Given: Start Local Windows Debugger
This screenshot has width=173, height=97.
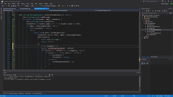Looking at the screenshot, I should [49, 6].
